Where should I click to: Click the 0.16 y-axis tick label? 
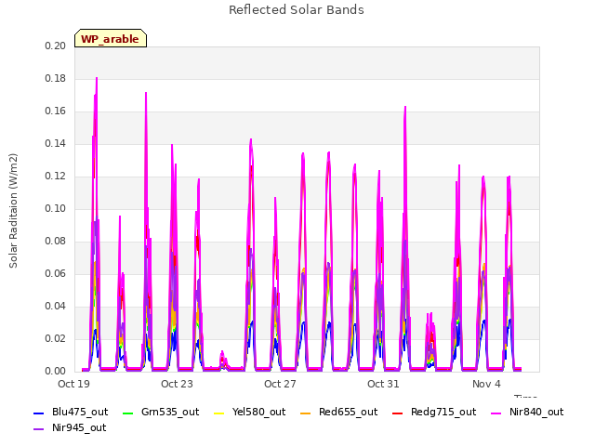tap(55, 111)
